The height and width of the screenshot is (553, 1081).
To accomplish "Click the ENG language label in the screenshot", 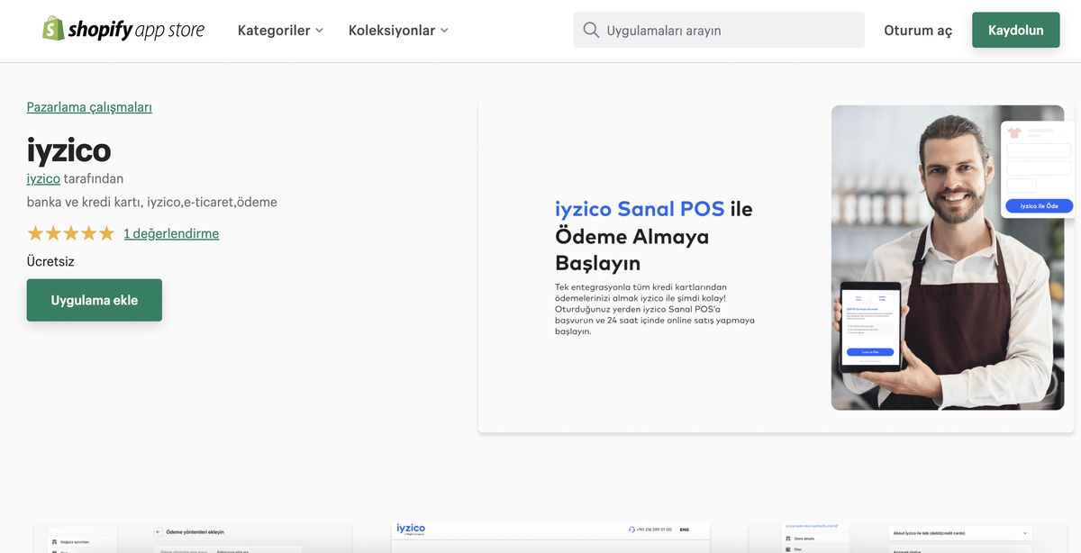I will (684, 530).
